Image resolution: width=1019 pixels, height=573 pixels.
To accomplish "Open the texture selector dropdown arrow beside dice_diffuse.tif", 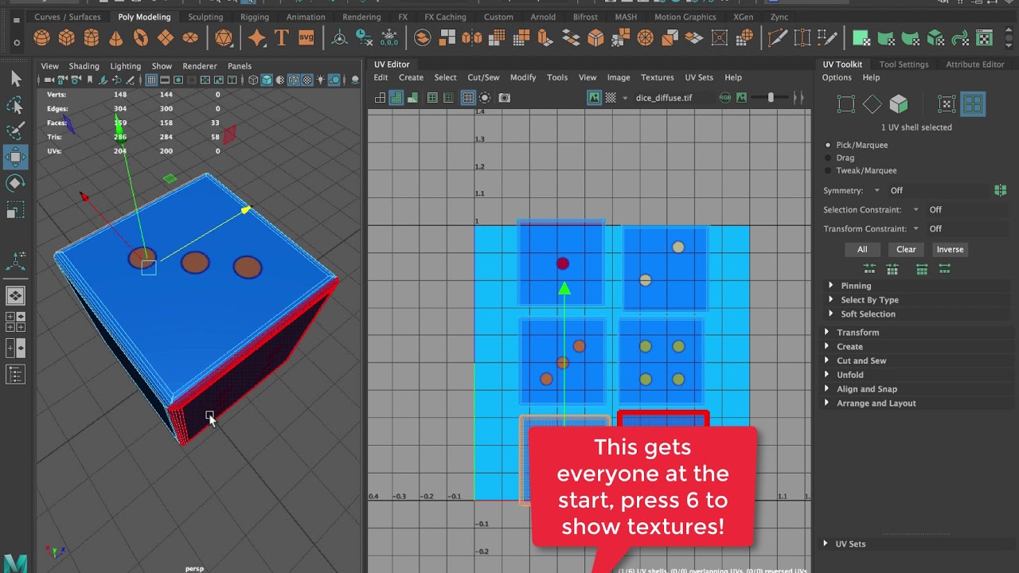I will click(625, 98).
